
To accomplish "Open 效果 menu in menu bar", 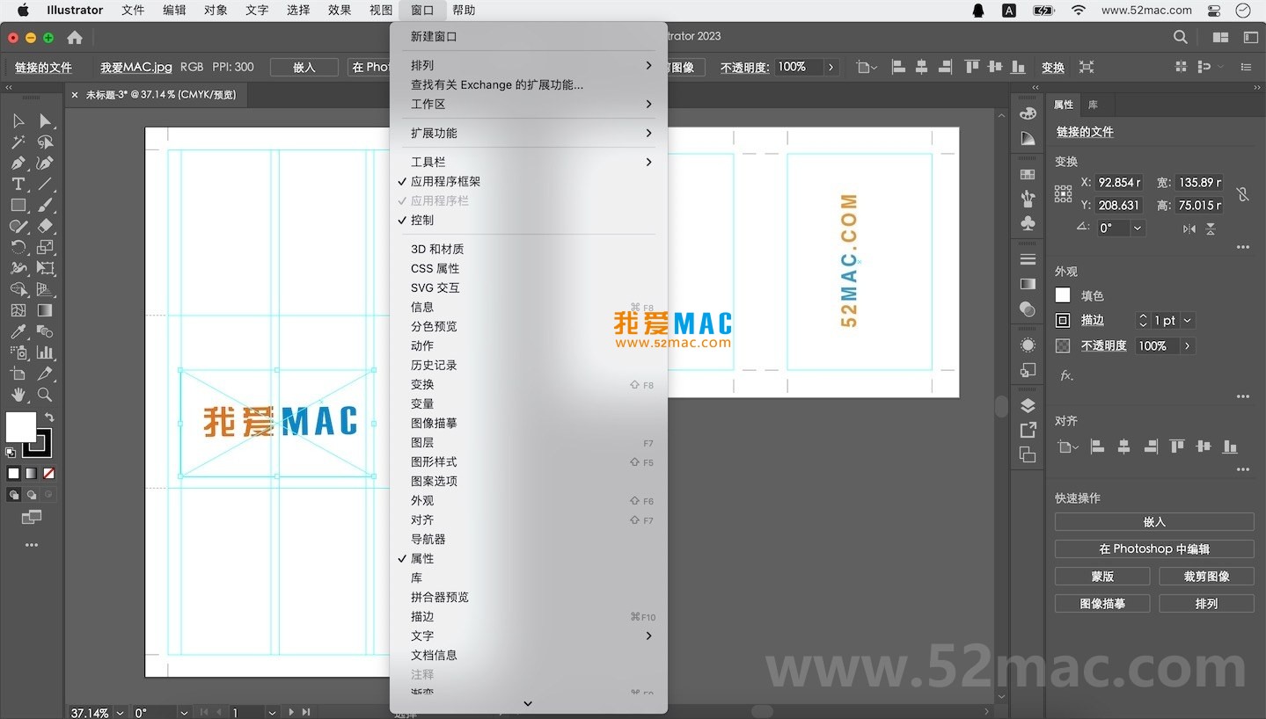I will tap(340, 11).
